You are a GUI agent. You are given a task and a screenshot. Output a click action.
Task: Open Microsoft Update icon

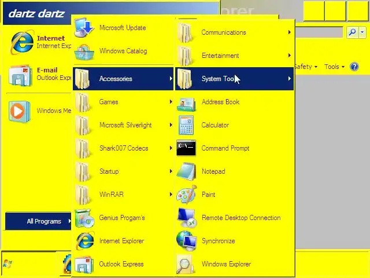click(84, 28)
